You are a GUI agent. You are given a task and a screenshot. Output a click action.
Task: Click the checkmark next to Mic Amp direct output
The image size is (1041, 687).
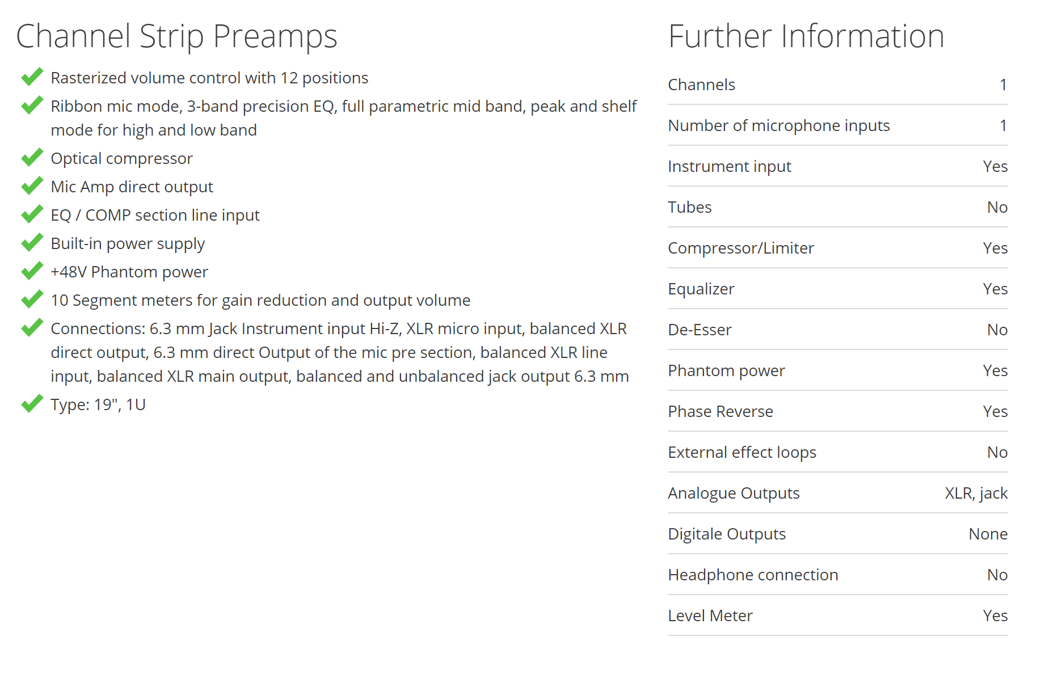pos(32,186)
